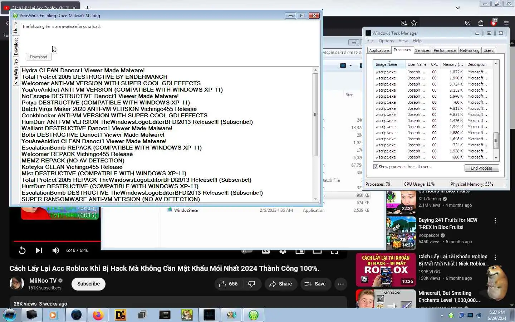Click the next video icon on the player
The width and height of the screenshot is (515, 322).
pyautogui.click(x=39, y=250)
